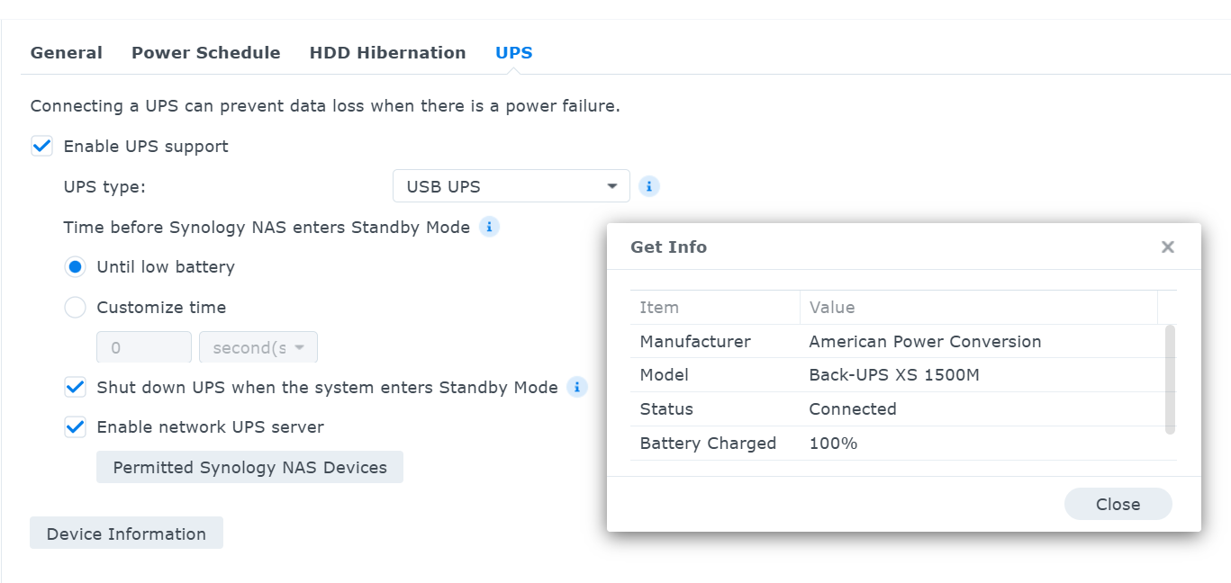Switch to the General tab
This screenshot has height=583, width=1231.
pyautogui.click(x=67, y=52)
